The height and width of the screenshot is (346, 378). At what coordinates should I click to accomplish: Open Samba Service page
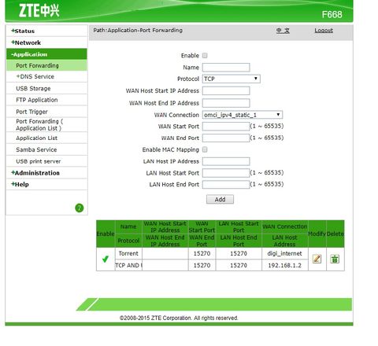36,149
